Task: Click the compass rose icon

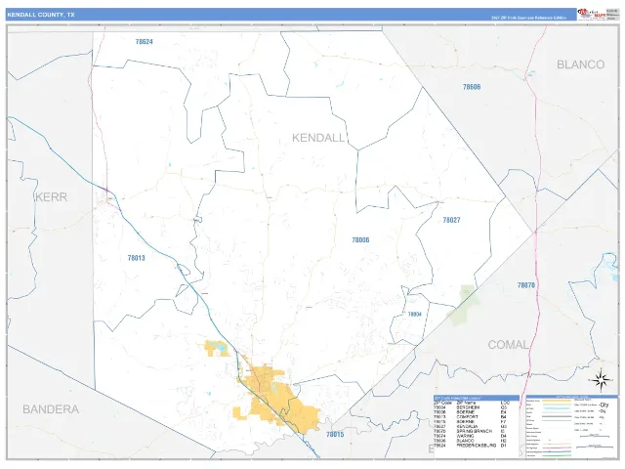Action: tap(602, 380)
